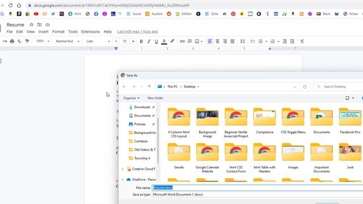
Task: Right align the text
Action: [x=225, y=41]
